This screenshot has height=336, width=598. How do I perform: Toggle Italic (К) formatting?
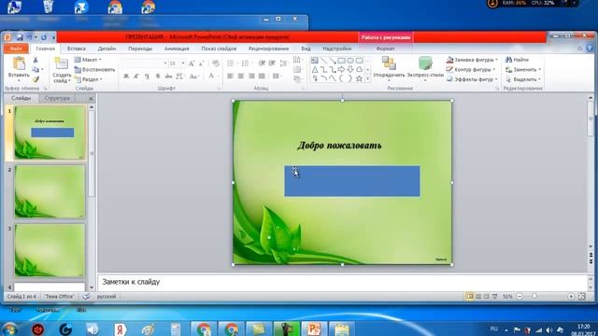click(136, 77)
